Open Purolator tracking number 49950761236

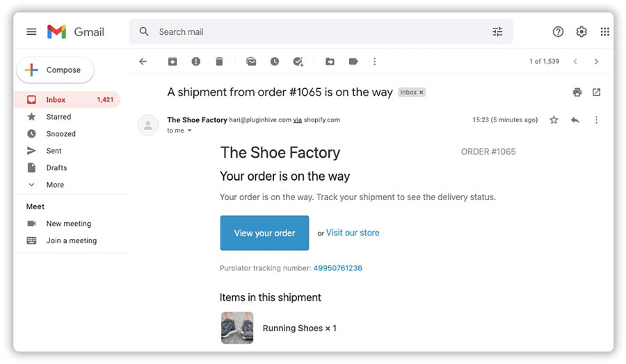[338, 268]
